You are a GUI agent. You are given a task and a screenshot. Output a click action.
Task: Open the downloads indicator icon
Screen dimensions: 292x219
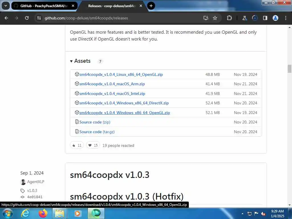pyautogui.click(x=255, y=18)
